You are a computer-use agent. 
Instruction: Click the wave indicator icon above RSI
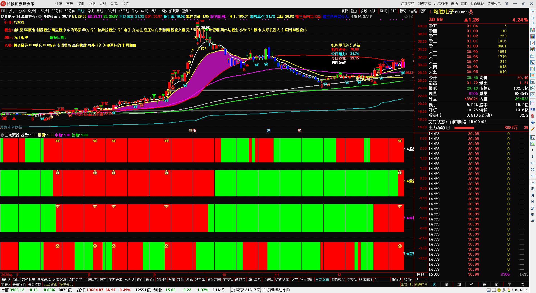(x=533, y=103)
